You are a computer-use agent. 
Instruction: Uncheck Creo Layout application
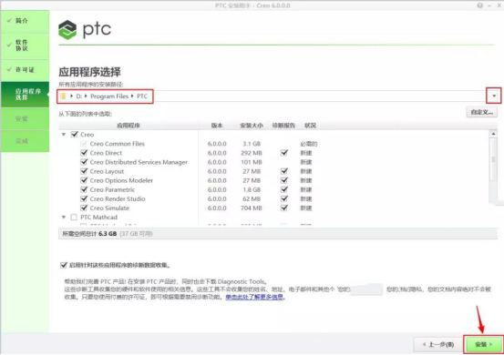[x=84, y=171]
